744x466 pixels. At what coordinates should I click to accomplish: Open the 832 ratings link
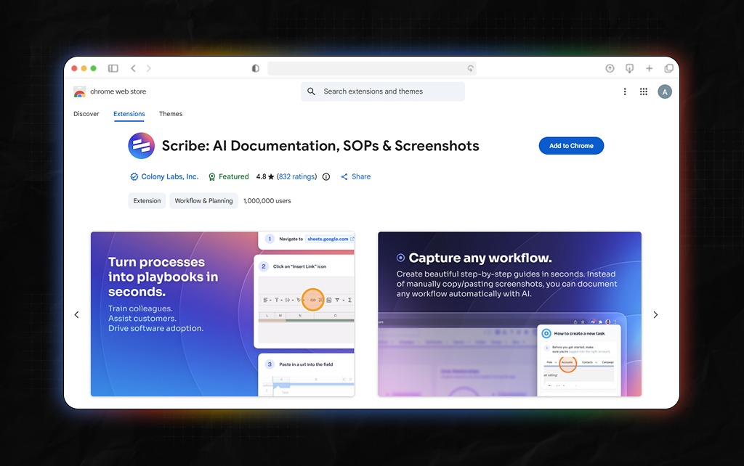297,176
